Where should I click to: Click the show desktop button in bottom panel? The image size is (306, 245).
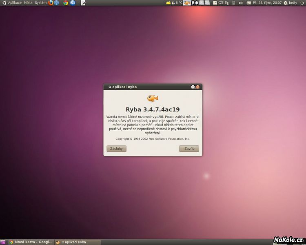3,242
